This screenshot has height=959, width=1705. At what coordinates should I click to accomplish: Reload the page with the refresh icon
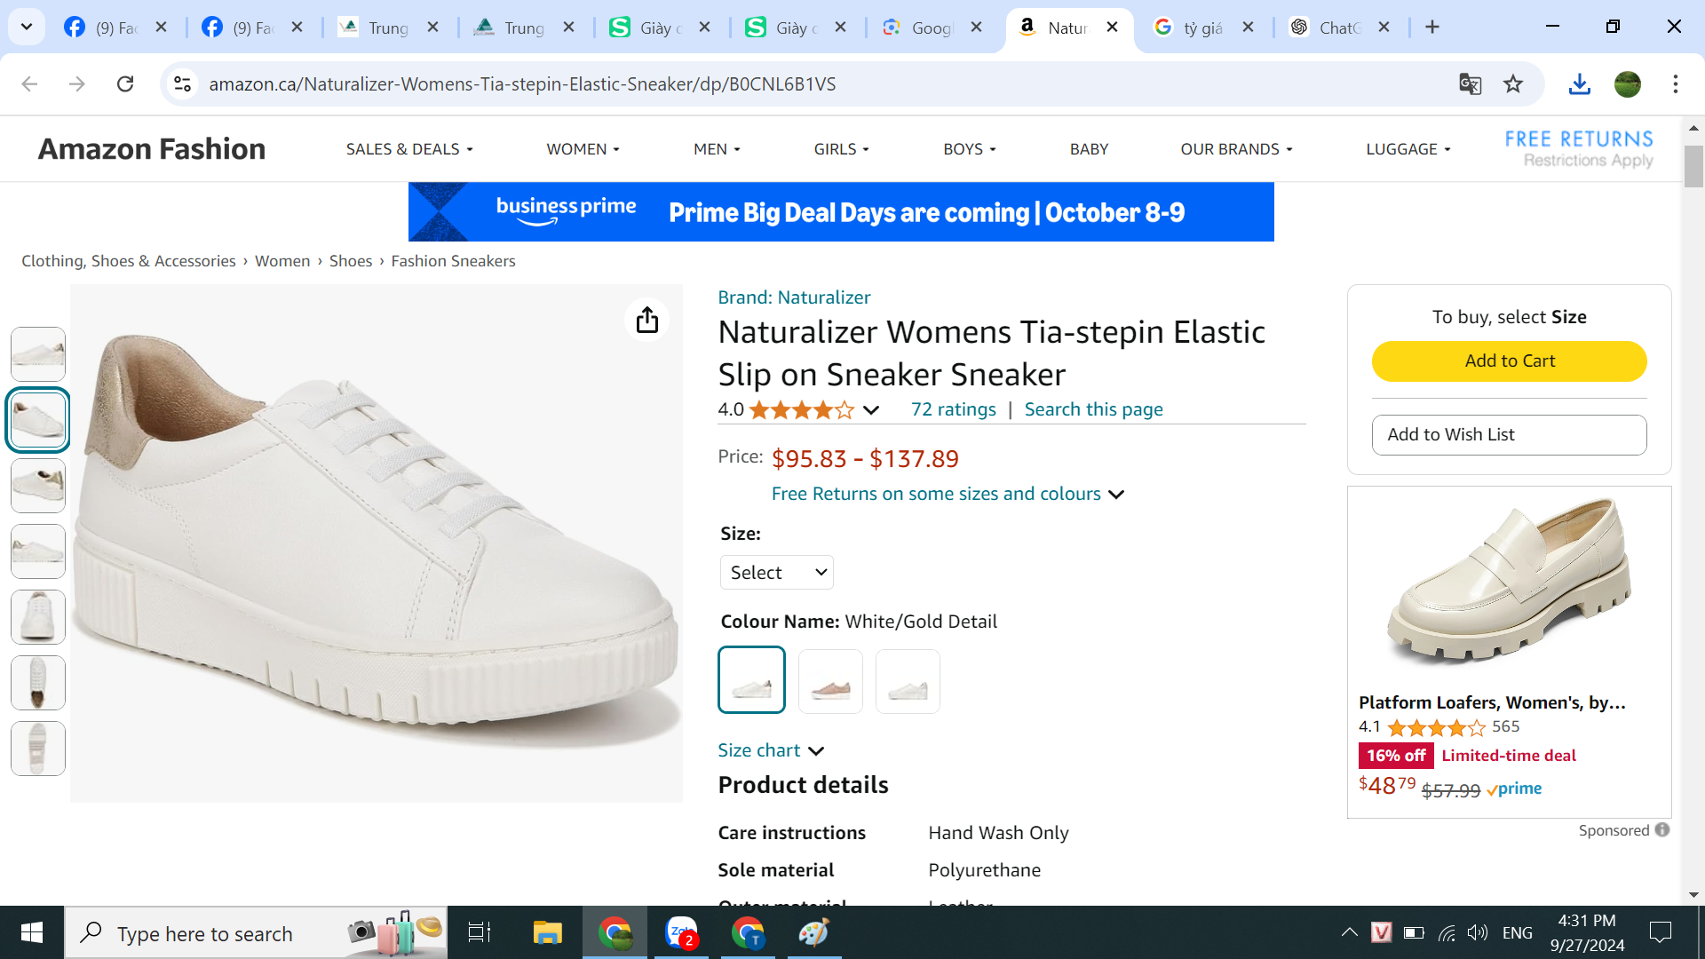[125, 83]
